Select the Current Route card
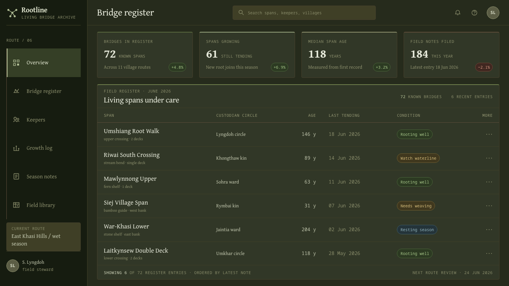 pyautogui.click(x=43, y=237)
